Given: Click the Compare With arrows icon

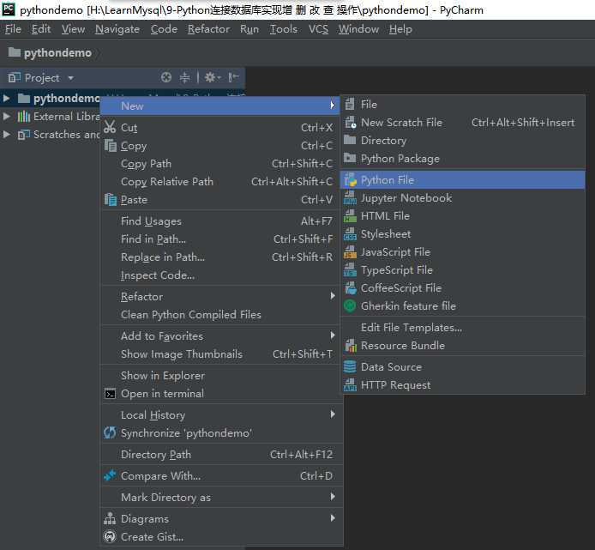Looking at the screenshot, I should point(110,475).
